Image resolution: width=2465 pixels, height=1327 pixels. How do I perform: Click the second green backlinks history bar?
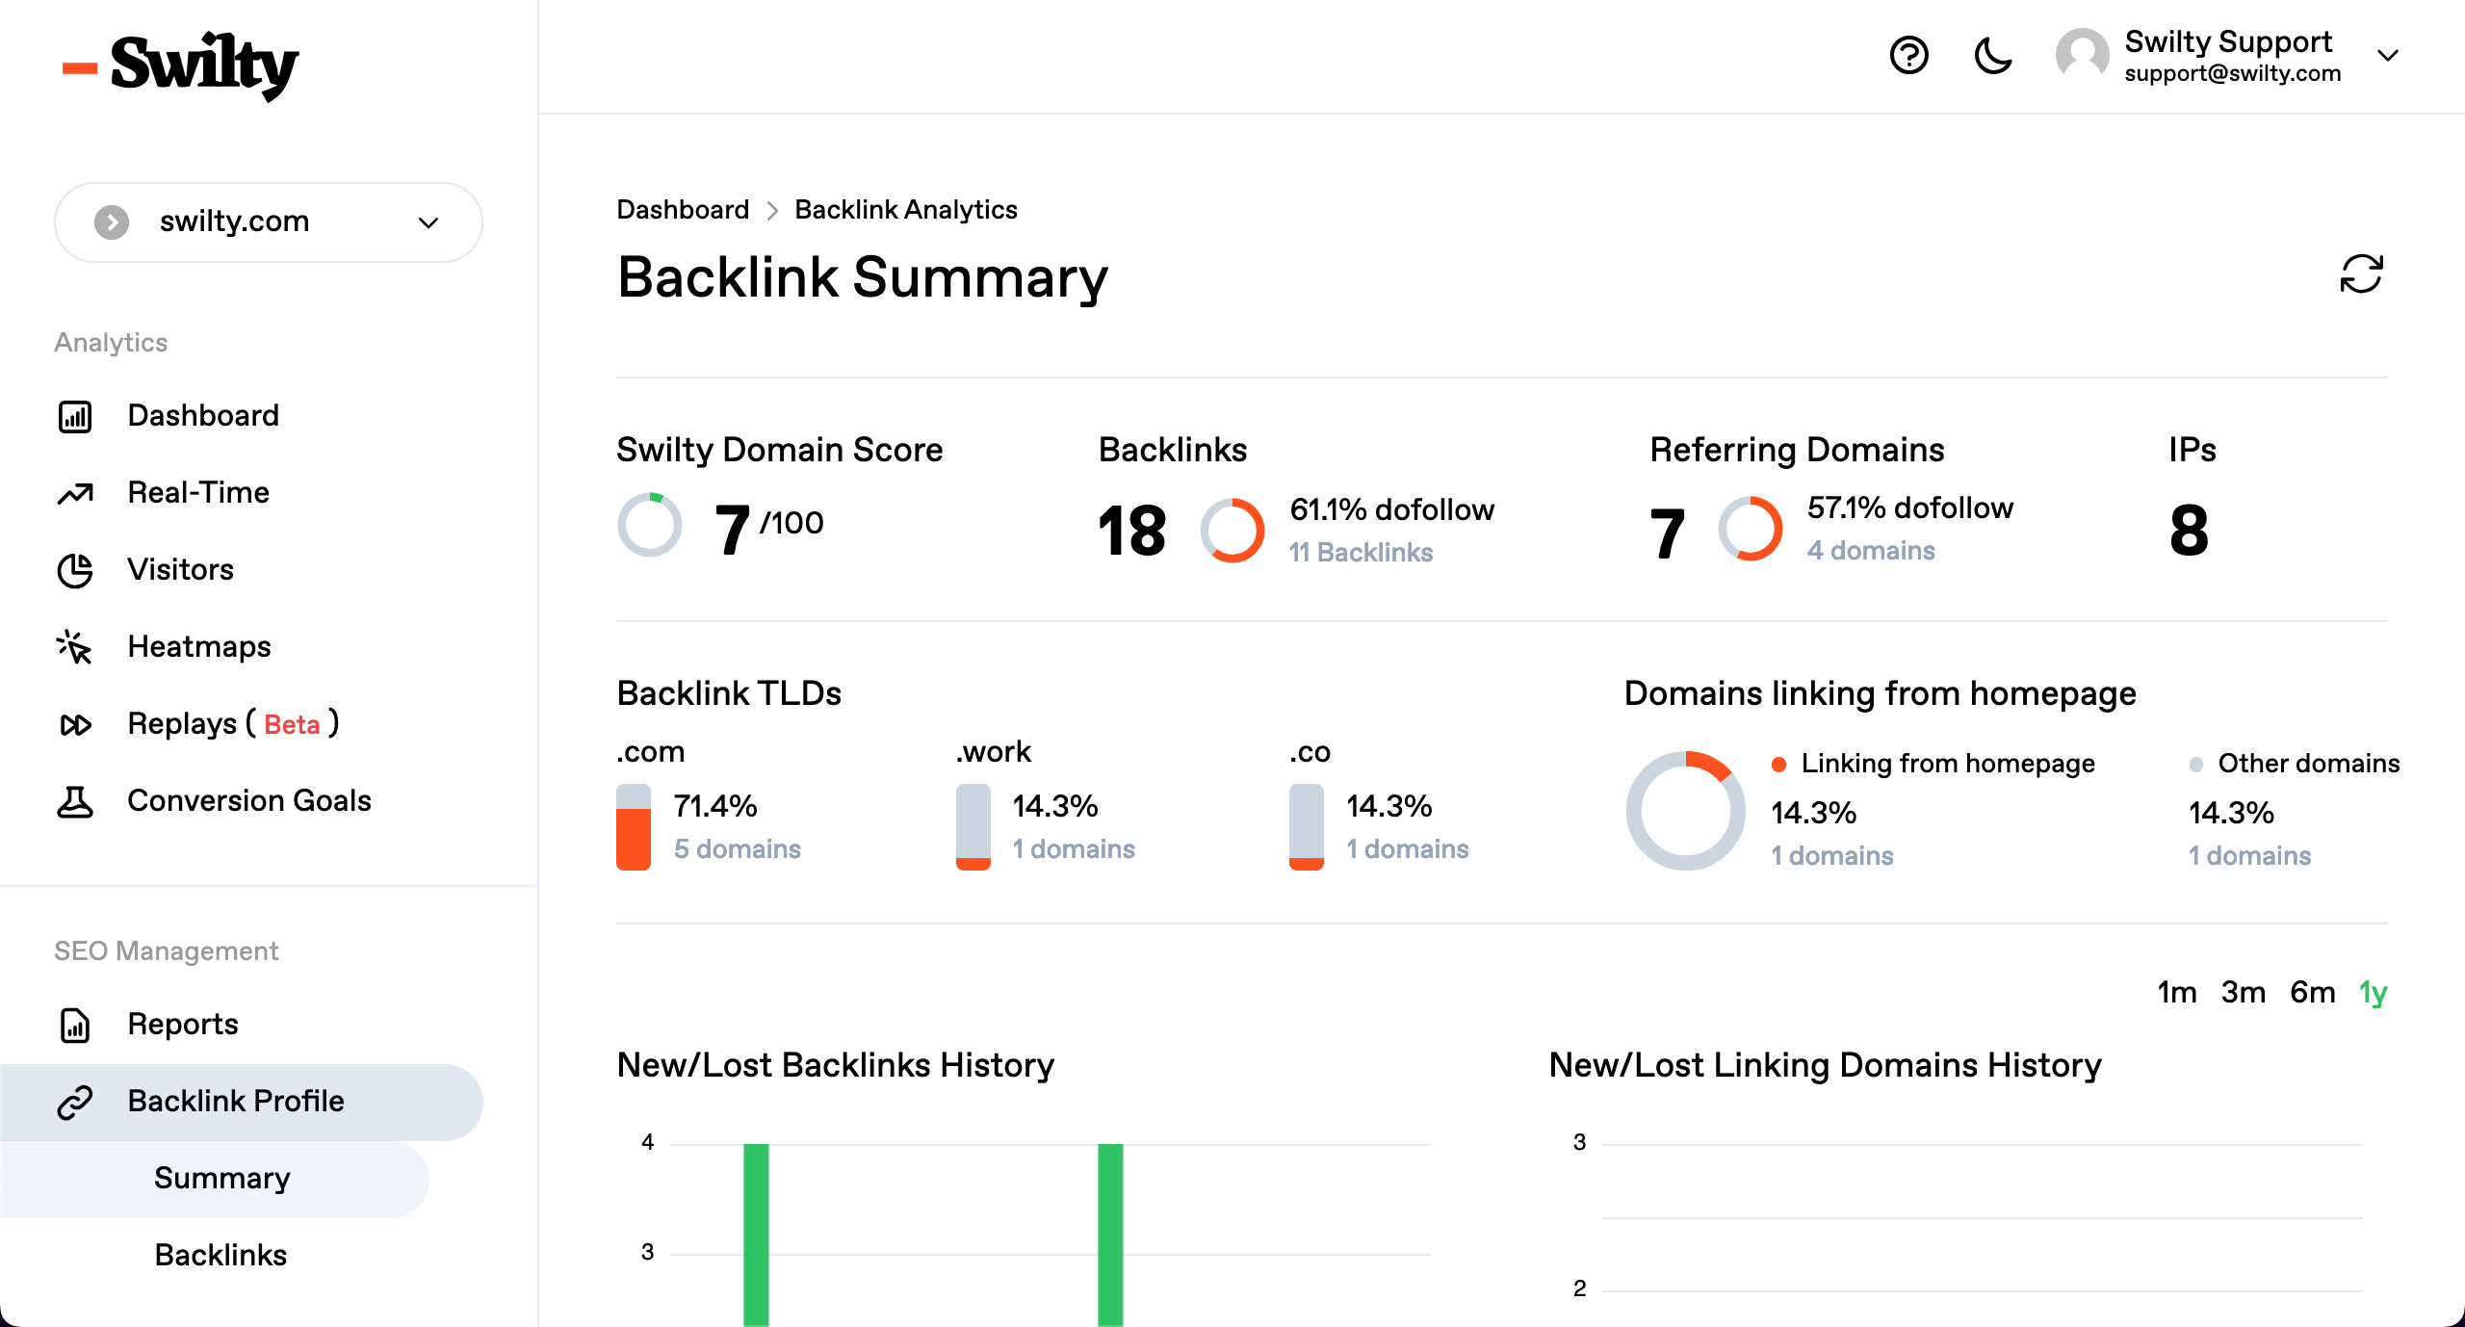tap(1110, 1235)
